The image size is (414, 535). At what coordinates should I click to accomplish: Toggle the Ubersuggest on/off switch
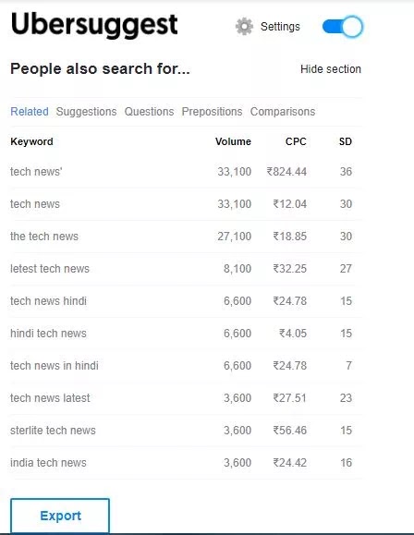coord(342,26)
